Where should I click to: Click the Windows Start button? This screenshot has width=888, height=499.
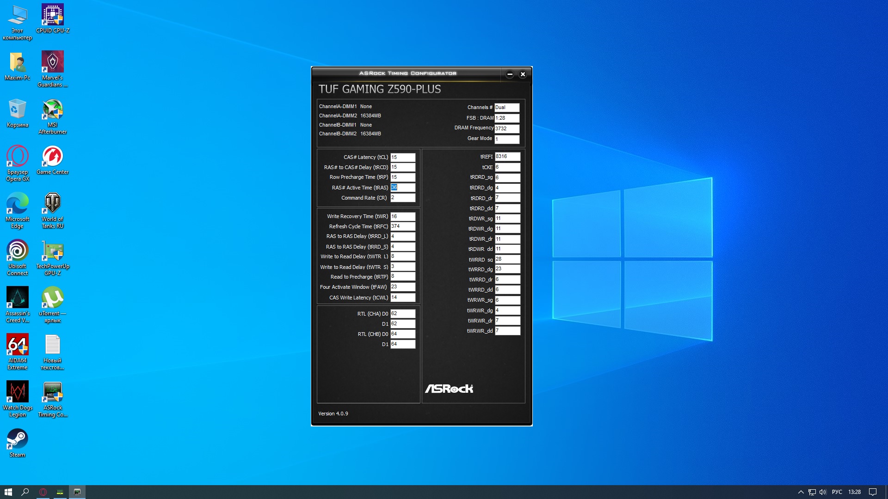pyautogui.click(x=8, y=492)
